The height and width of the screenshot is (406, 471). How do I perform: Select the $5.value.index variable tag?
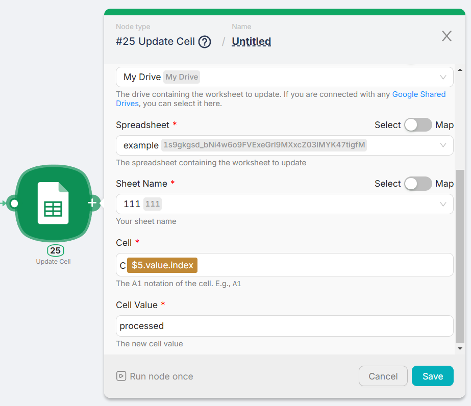[x=162, y=265]
